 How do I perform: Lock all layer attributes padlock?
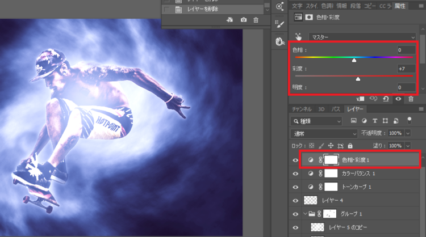click(x=350, y=146)
